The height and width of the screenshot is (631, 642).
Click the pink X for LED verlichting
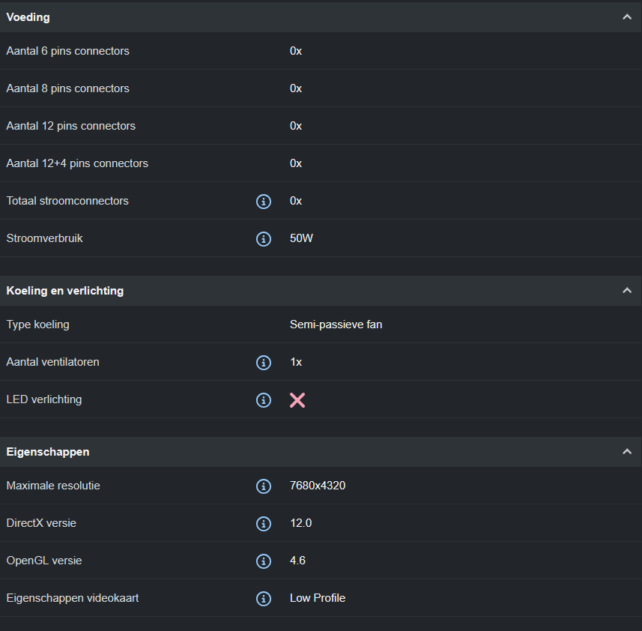297,399
